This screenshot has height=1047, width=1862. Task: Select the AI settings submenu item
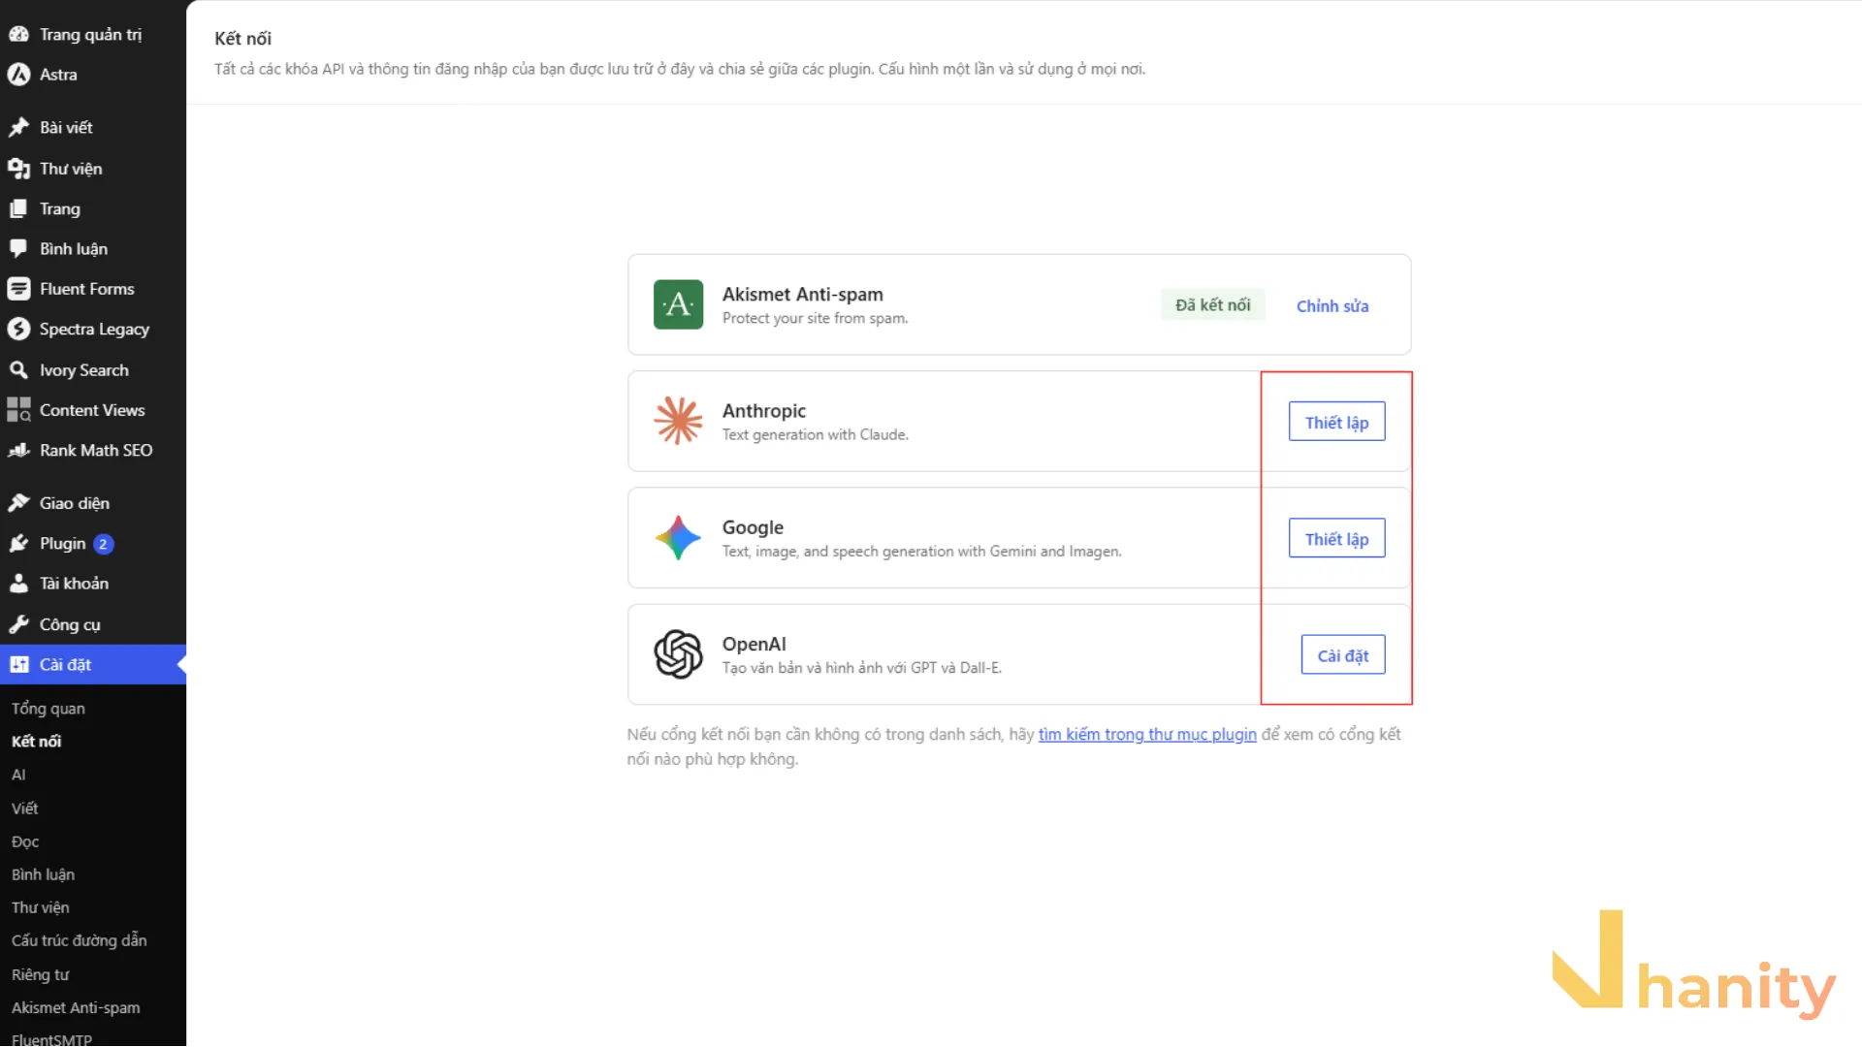[x=18, y=775]
